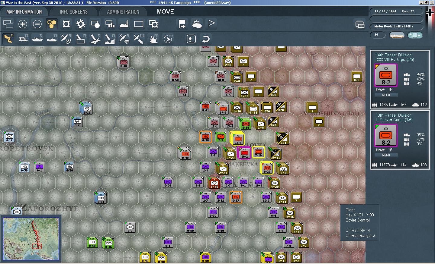
Task: Click the up-arrow box icon
Action: coord(191,39)
